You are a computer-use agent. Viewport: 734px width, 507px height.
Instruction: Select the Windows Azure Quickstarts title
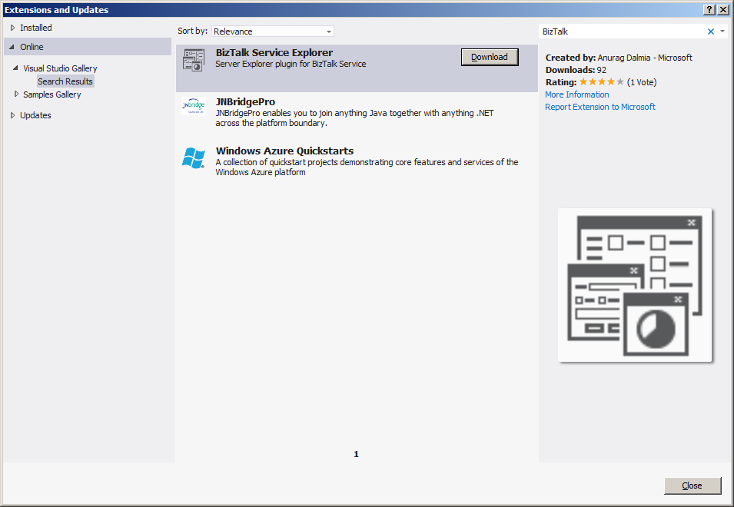[284, 151]
